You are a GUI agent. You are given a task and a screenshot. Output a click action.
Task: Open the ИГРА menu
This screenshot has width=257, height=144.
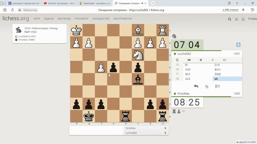click(37, 19)
